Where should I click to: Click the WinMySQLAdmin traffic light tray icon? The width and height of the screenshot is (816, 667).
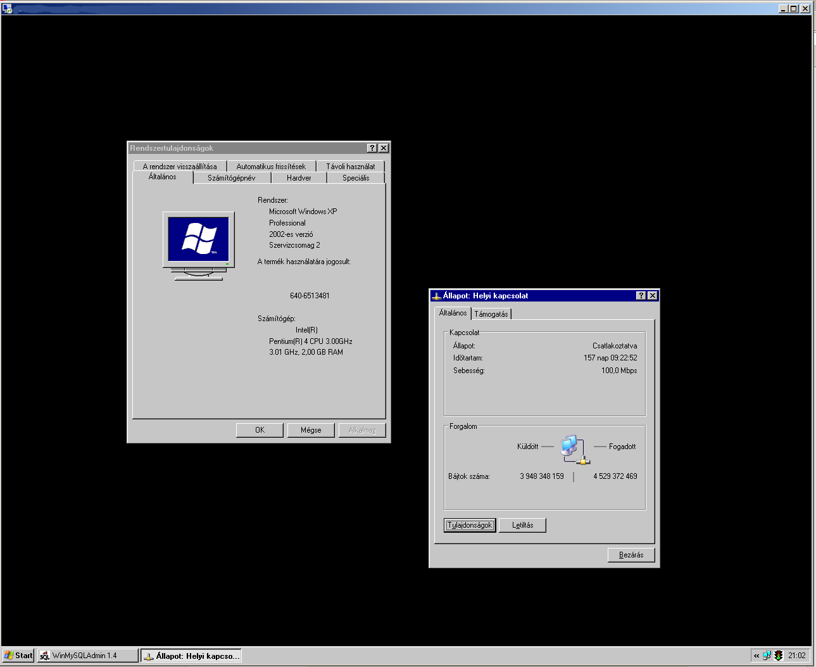tap(779, 656)
